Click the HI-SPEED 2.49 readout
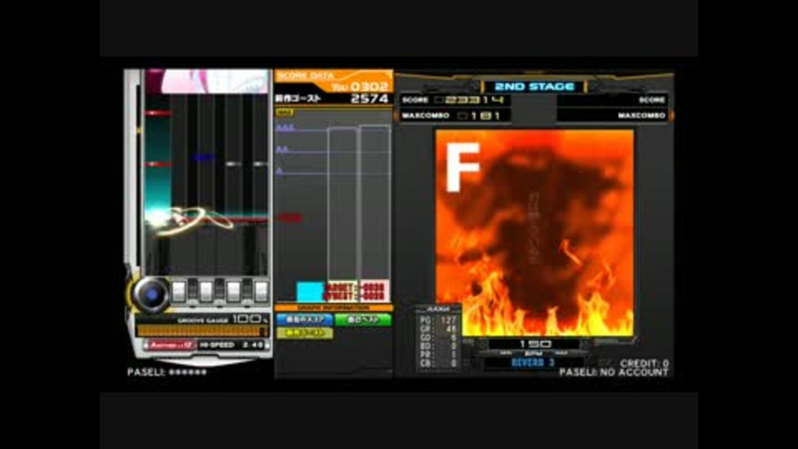This screenshot has height=449, width=798. [232, 344]
